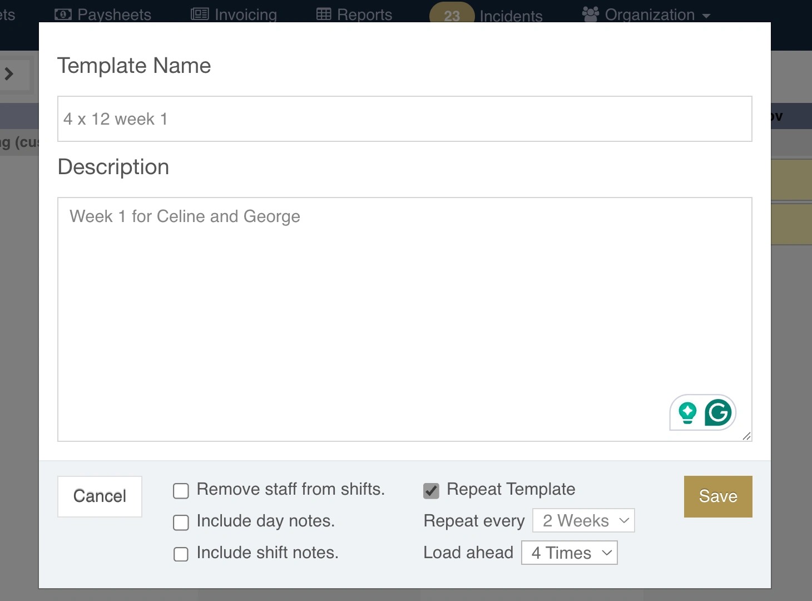Viewport: 812px width, 601px height.
Task: Click the 23 incidents count badge
Action: pyautogui.click(x=452, y=16)
